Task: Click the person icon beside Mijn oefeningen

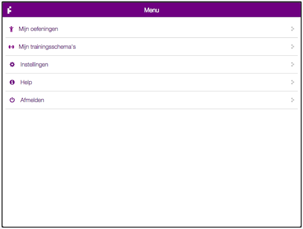Action: click(x=11, y=29)
